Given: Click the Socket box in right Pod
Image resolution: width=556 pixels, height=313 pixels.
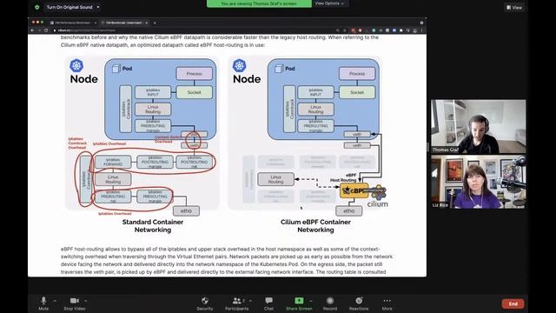Looking at the screenshot, I should (x=357, y=92).
